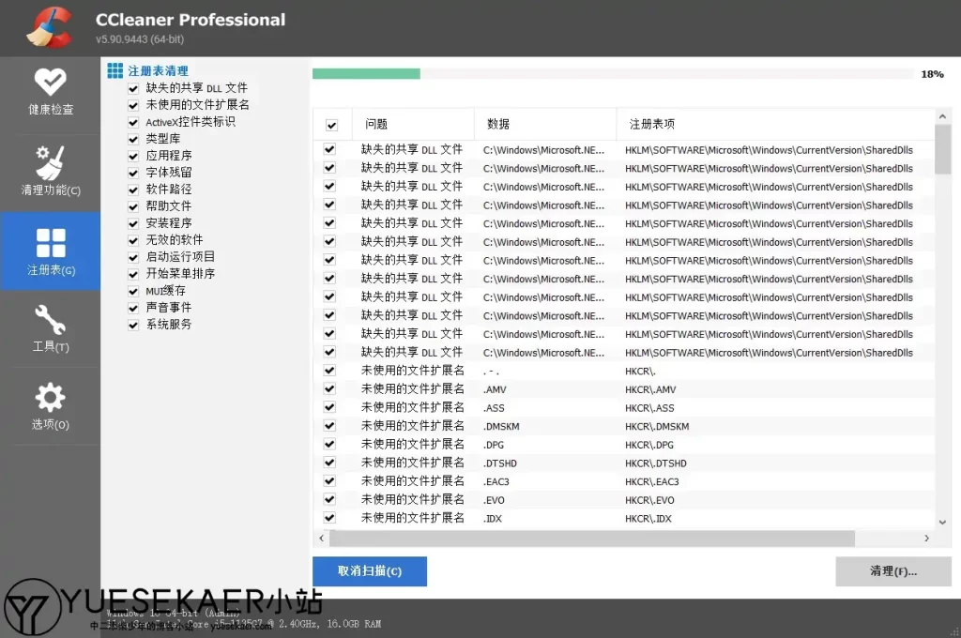Open the 工具(T) tools section
The image size is (961, 638).
[x=51, y=328]
